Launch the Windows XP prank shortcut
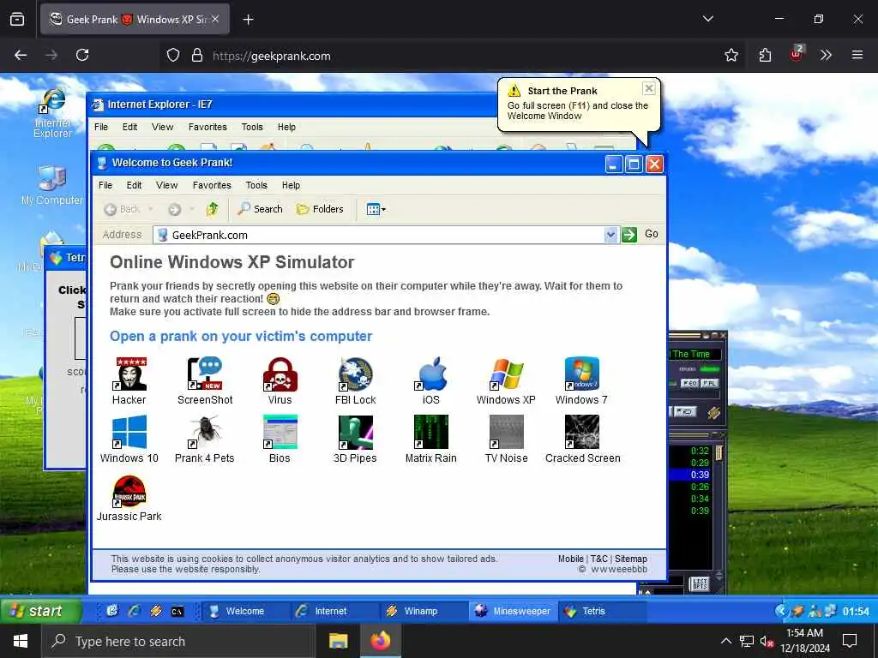The image size is (878, 658). (x=506, y=380)
